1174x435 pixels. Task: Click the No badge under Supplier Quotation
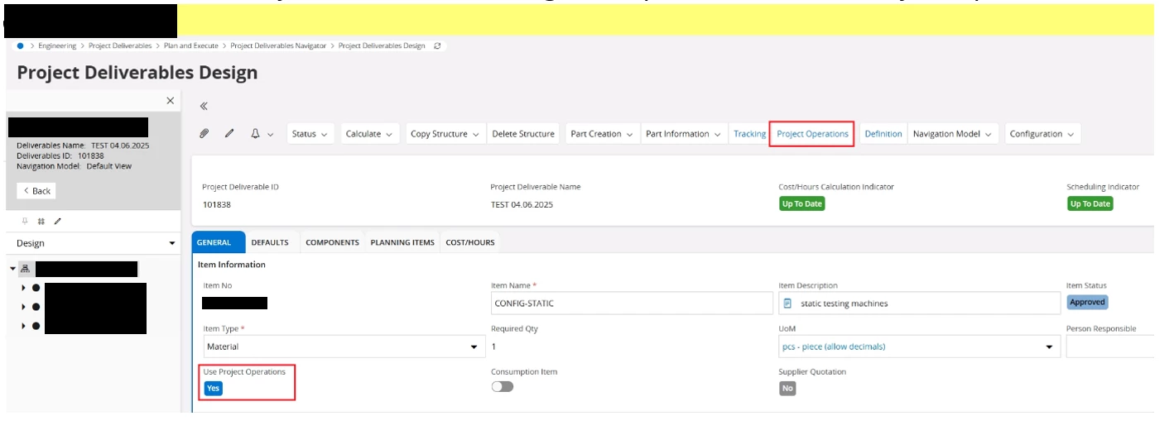coord(787,389)
